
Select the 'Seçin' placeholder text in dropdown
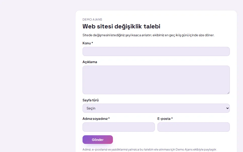pos(91,108)
